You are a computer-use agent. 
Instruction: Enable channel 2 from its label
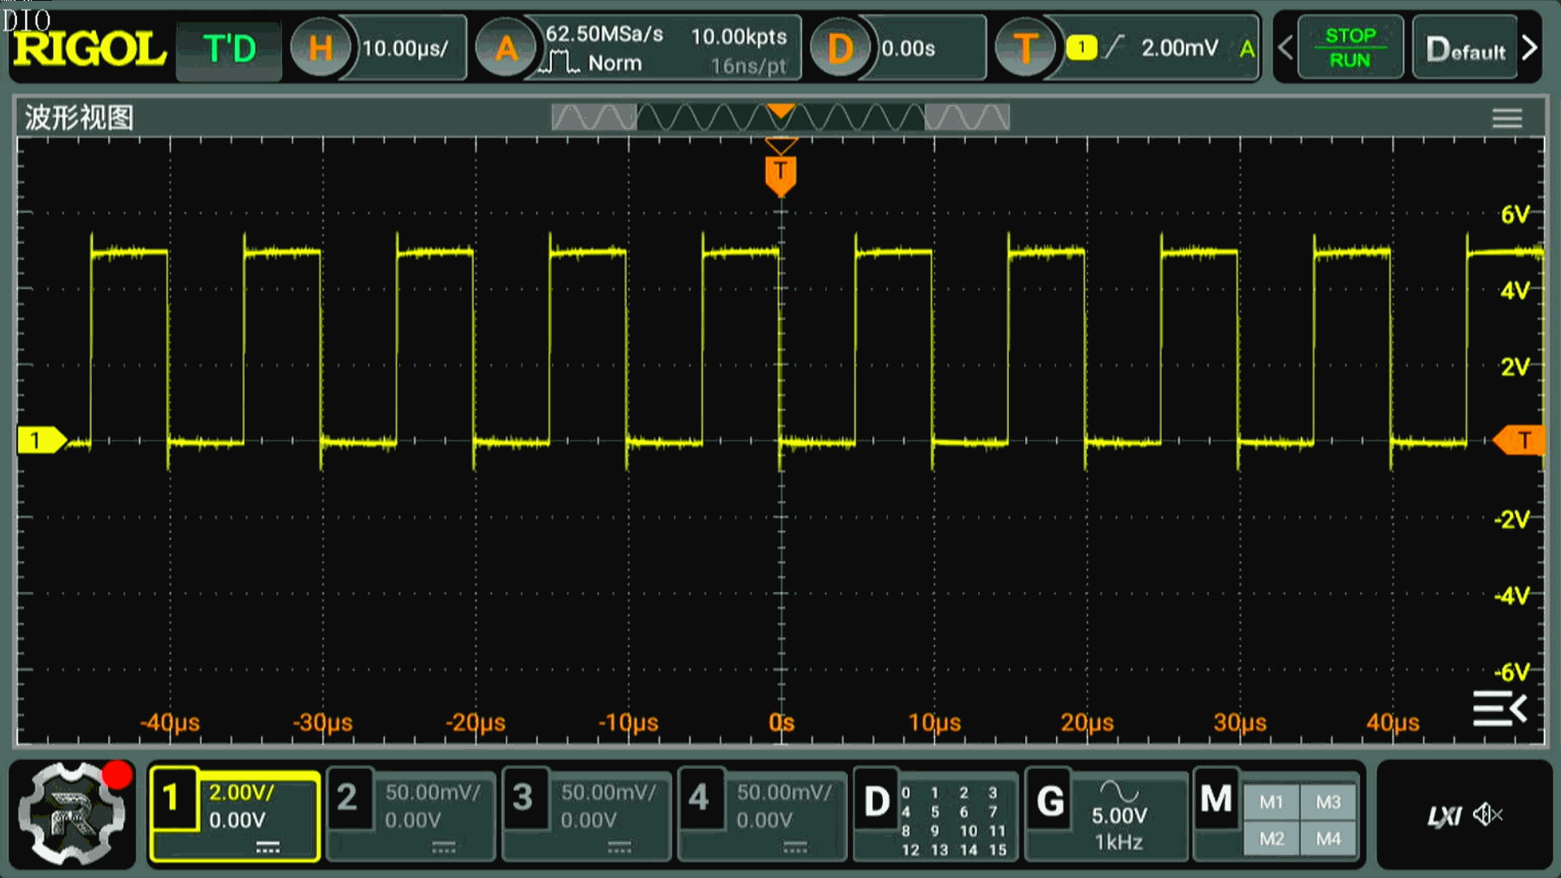[x=347, y=798]
